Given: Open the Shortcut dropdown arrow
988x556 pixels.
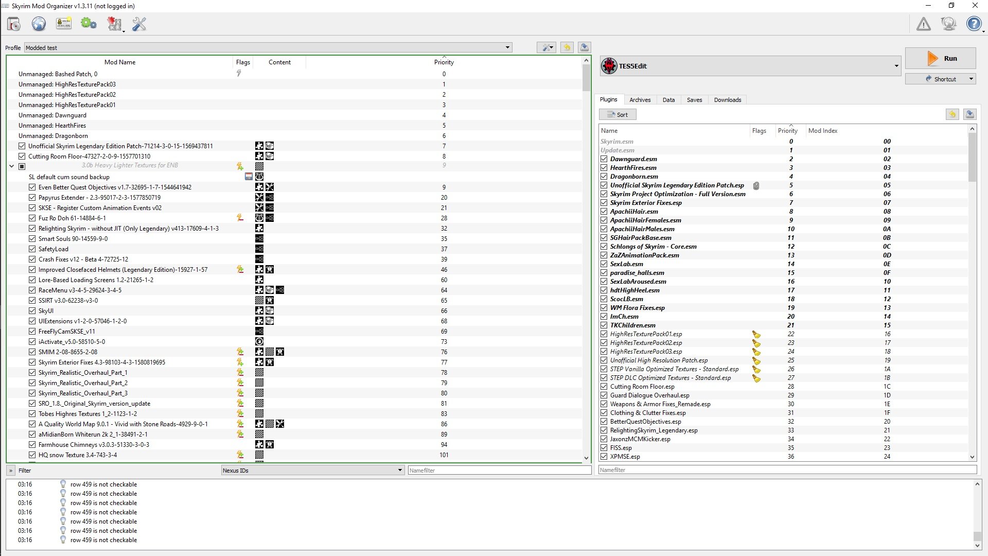Looking at the screenshot, I should tap(971, 79).
